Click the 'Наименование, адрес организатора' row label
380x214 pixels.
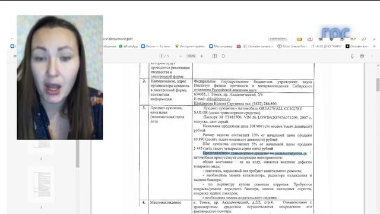coord(169,90)
